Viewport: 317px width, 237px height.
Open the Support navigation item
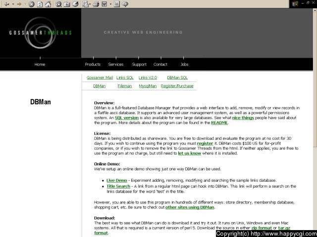(139, 64)
